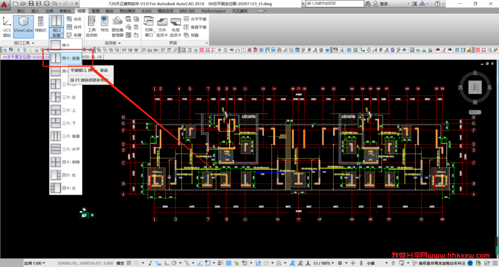Select the 00总平面定位图 drawing file tab
This screenshot has height=267, width=499.
(25, 57)
